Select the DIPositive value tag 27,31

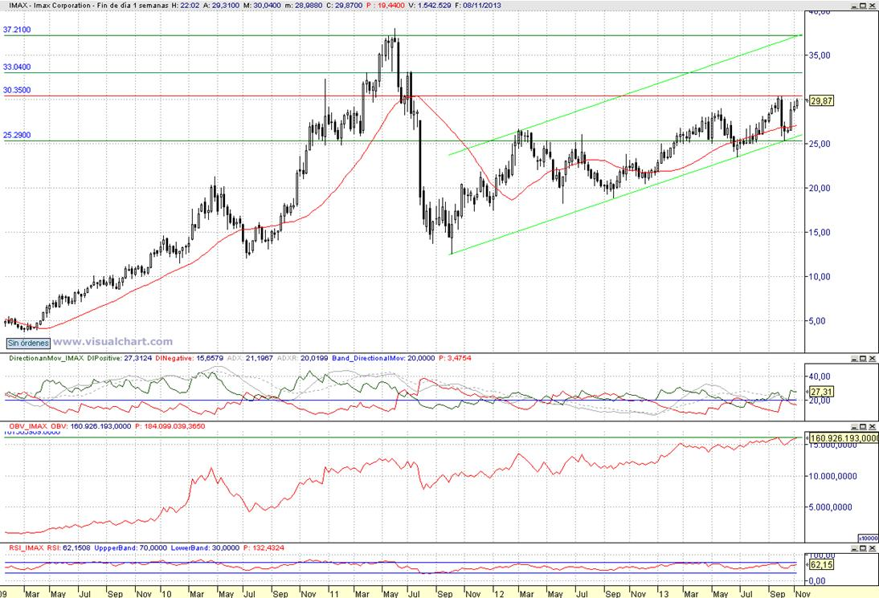click(x=821, y=392)
